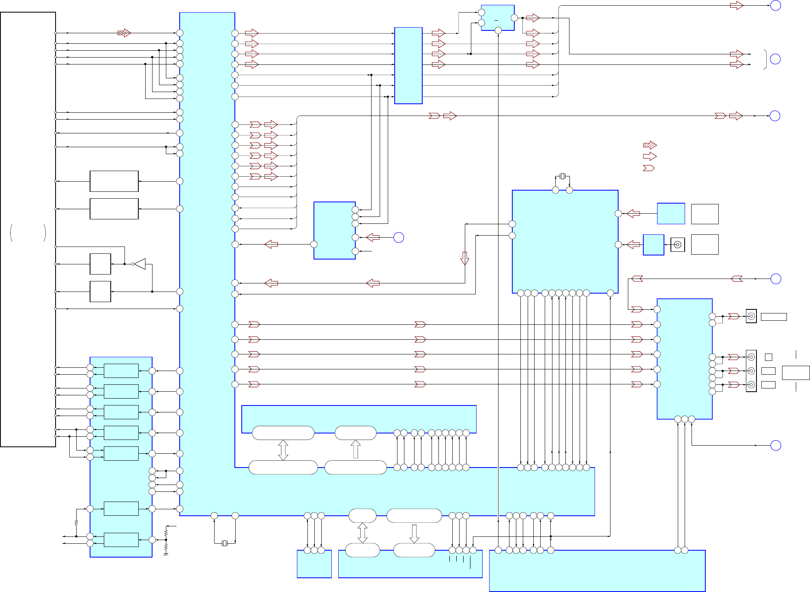Click the ground symbol under the resistor pair
This screenshot has width=810, height=592.
tap(165, 554)
